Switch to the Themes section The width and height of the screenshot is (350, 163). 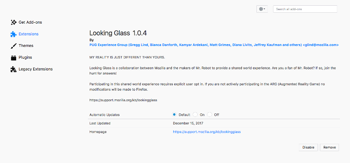26,46
